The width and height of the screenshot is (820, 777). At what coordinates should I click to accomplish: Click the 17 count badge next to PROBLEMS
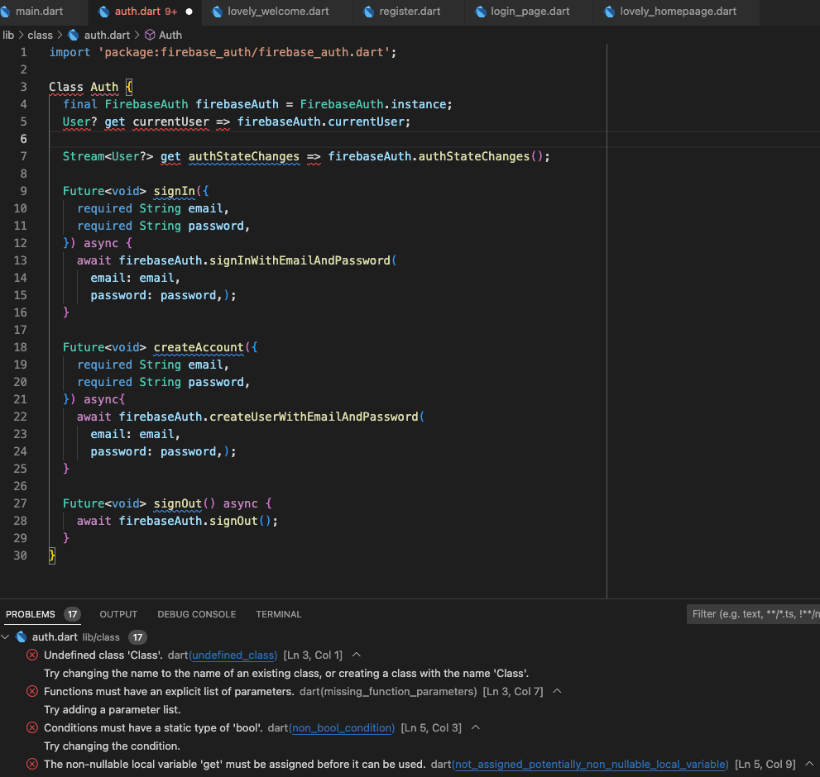coord(72,614)
